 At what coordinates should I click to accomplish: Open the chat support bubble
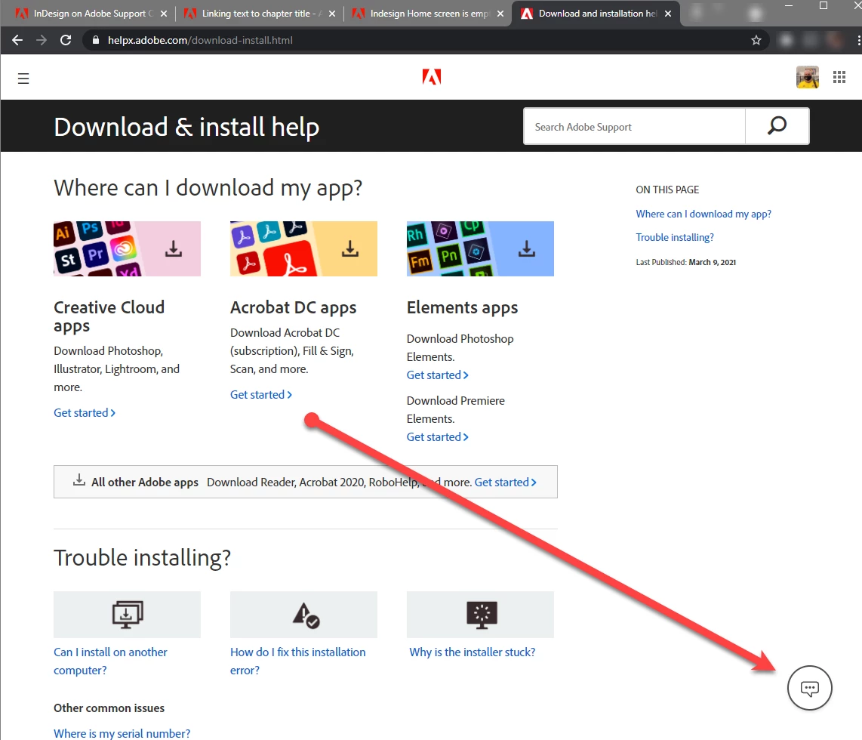[x=809, y=688]
